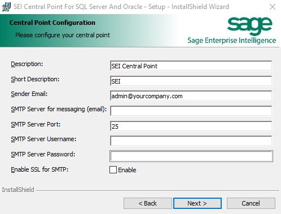Go to the Next step
The width and height of the screenshot is (281, 214).
coord(197,203)
